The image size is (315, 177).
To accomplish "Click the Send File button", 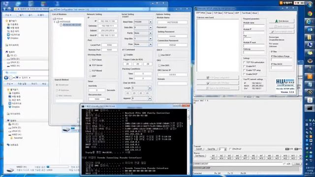I will 211,149.
